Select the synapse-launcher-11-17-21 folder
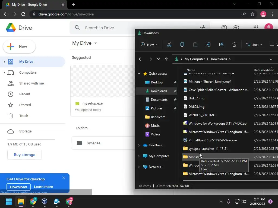The height and width of the screenshot is (208, 278). coord(208,149)
